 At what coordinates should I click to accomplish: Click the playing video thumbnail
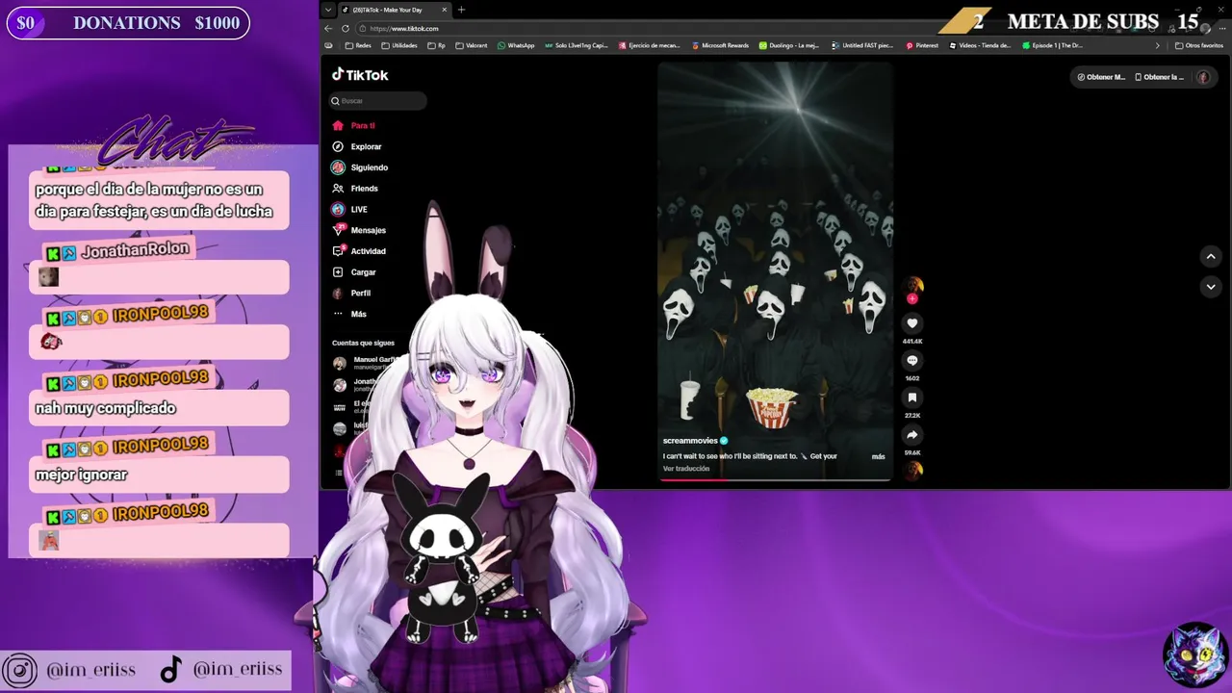coord(775,271)
